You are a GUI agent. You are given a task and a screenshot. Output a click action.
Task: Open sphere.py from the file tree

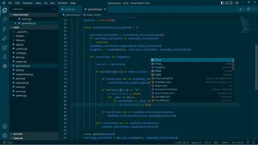pyautogui.click(x=34, y=95)
